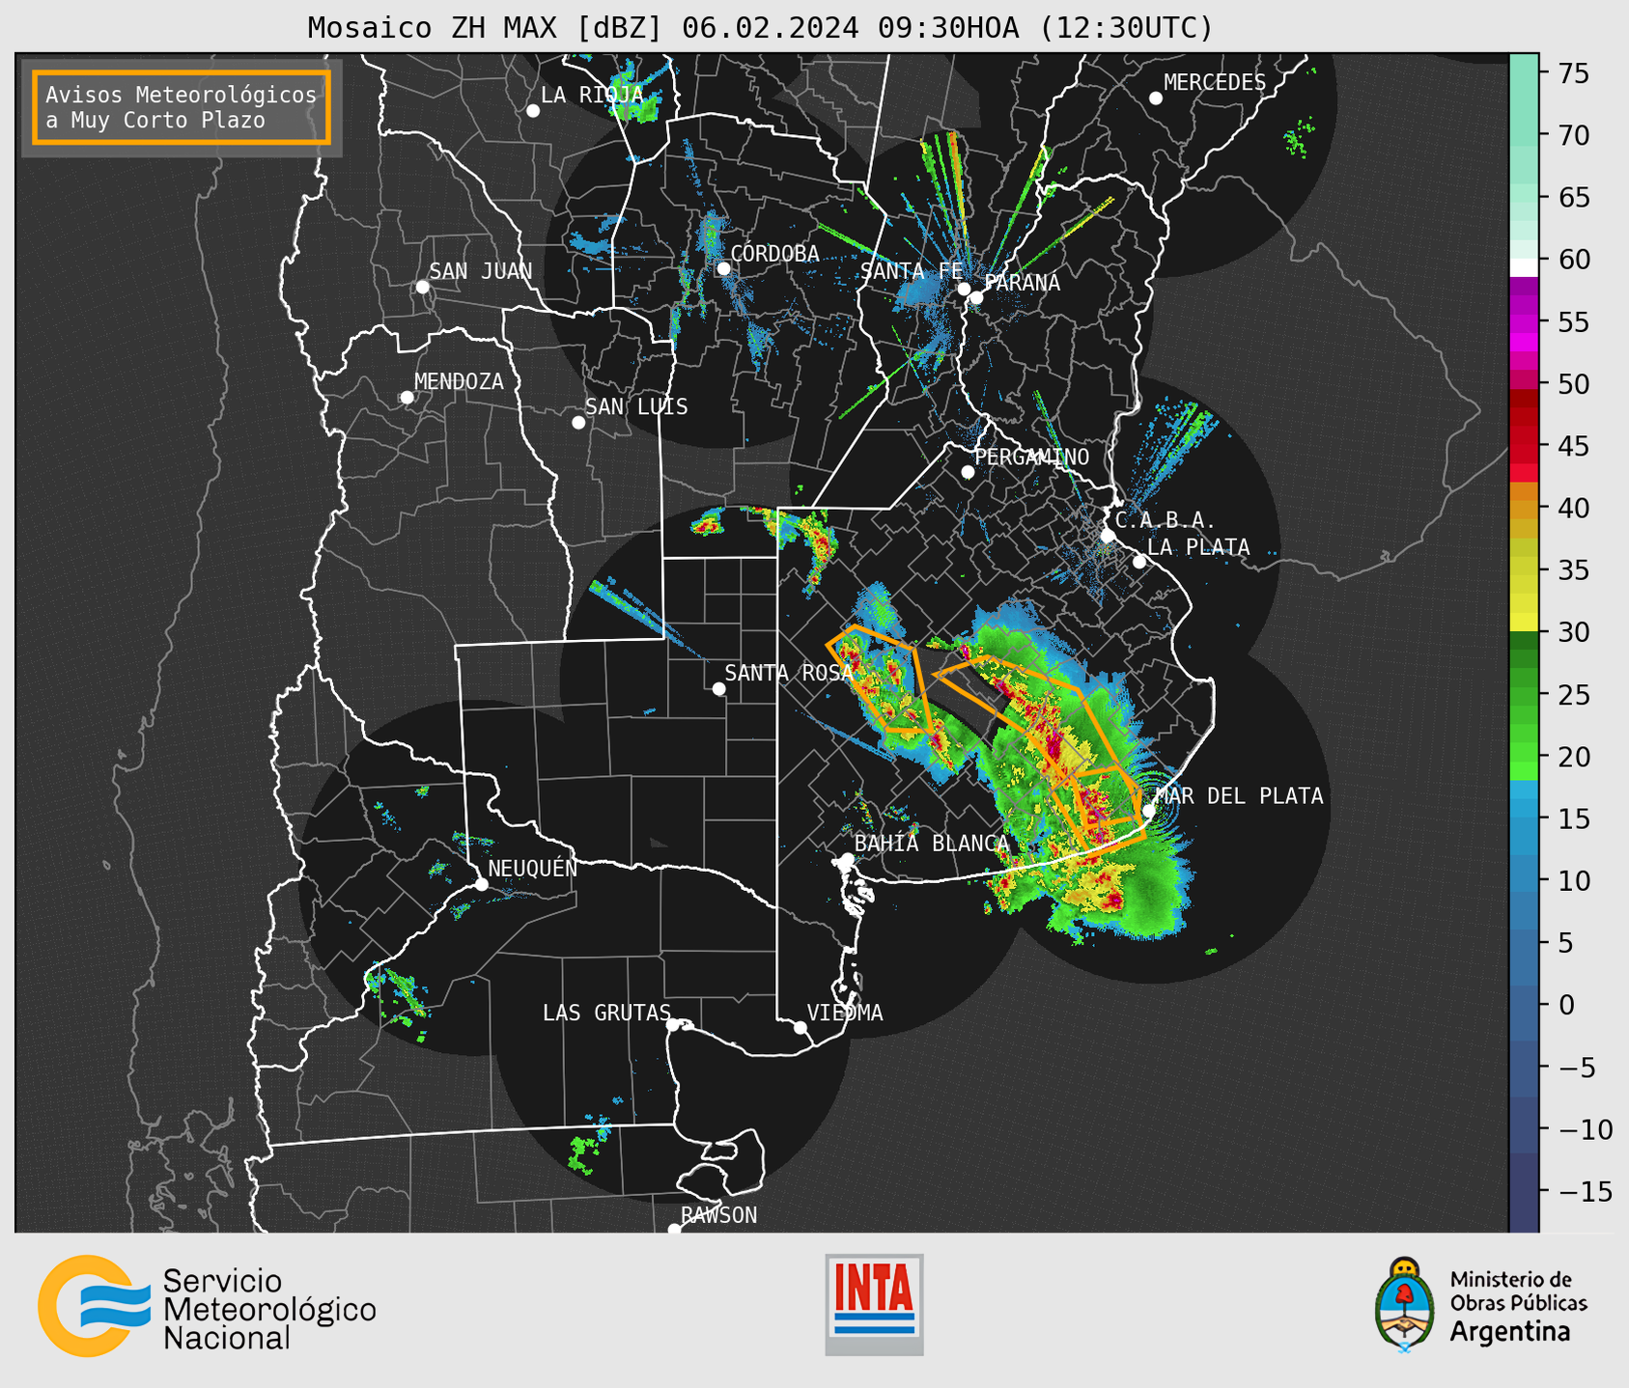1629x1388 pixels.
Task: Click the 'BAHÍA BLANCA' city label
Action: tap(932, 843)
